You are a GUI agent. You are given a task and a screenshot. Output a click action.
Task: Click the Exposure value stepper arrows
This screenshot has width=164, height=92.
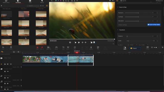(x=157, y=13)
